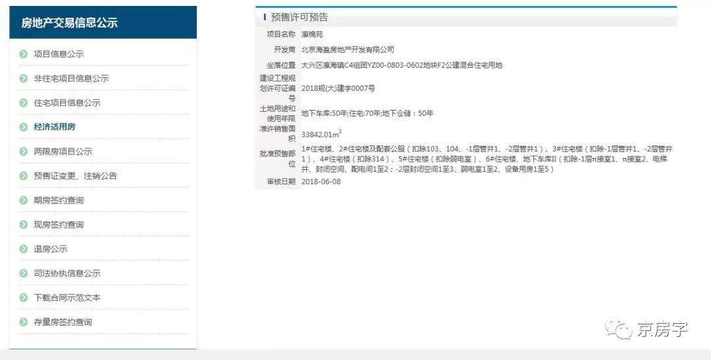Click arrow icon beside 住宅项目信息公示

[24, 103]
